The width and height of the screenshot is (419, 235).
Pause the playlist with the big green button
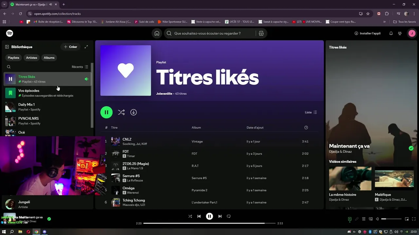coord(106,112)
